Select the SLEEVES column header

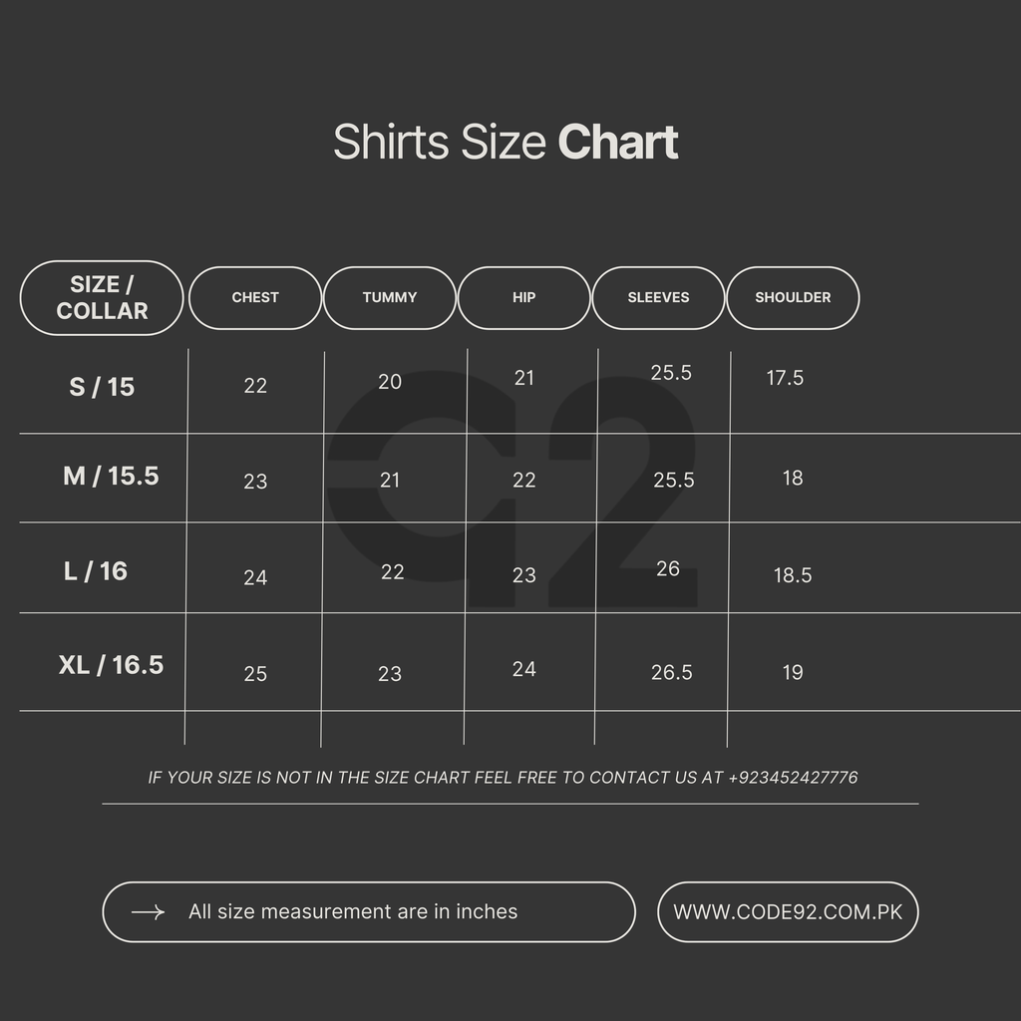[658, 297]
